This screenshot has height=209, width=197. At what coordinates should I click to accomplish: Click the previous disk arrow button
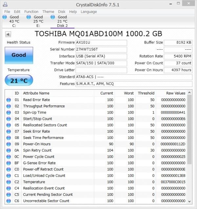pyautogui.click(x=8, y=34)
